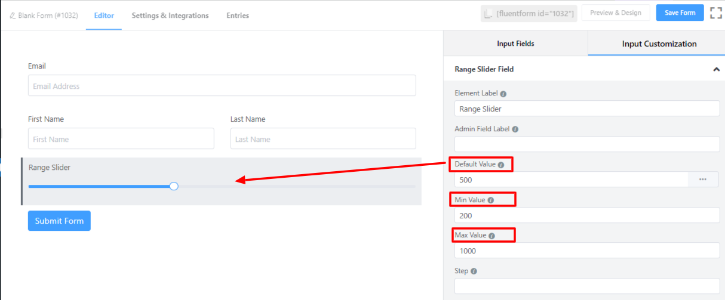The height and width of the screenshot is (300, 725).
Task: Click the Max Value info icon
Action: [x=492, y=236]
